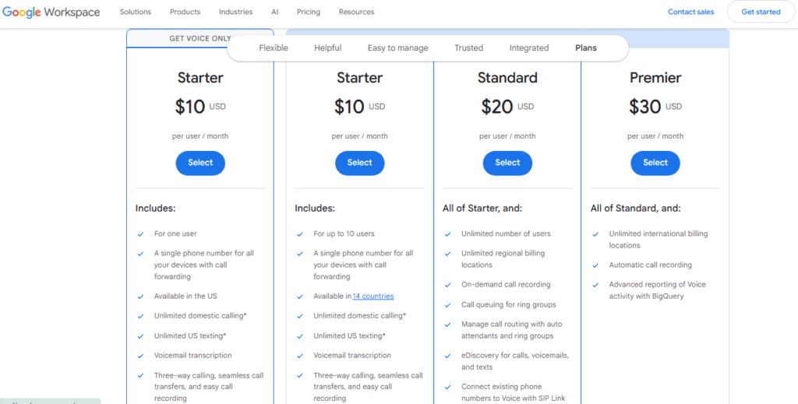Screen dimensions: 798x404
Task: Jump to the Flexible section tab
Action: [x=274, y=48]
